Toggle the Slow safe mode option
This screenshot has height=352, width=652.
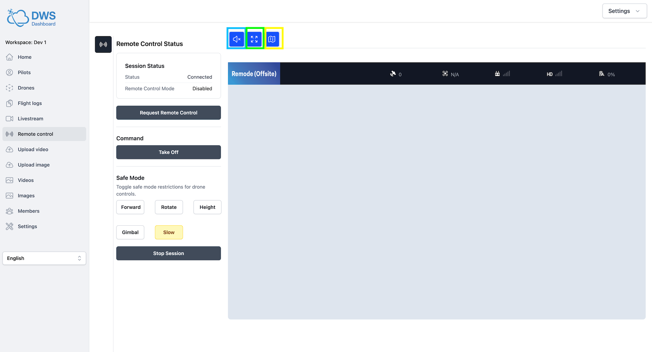click(x=169, y=232)
